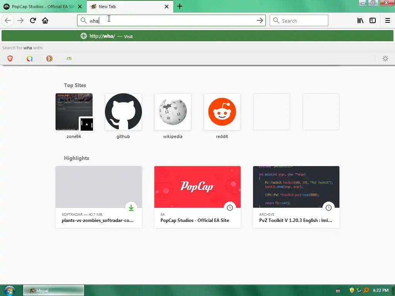Click the orange magnifier tray icon
The height and width of the screenshot is (296, 395).
pos(366,291)
